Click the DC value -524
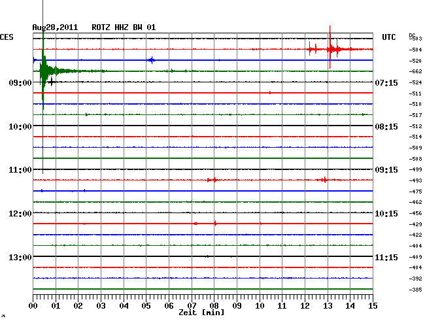425x323 pixels. point(415,82)
